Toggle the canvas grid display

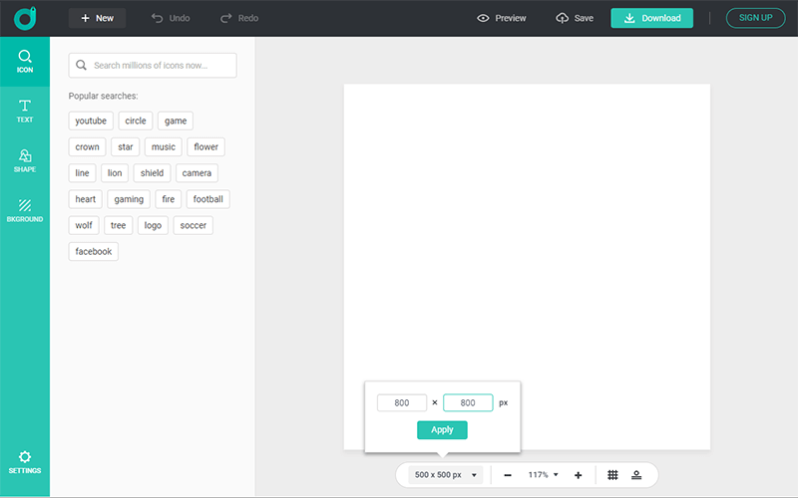coord(612,475)
